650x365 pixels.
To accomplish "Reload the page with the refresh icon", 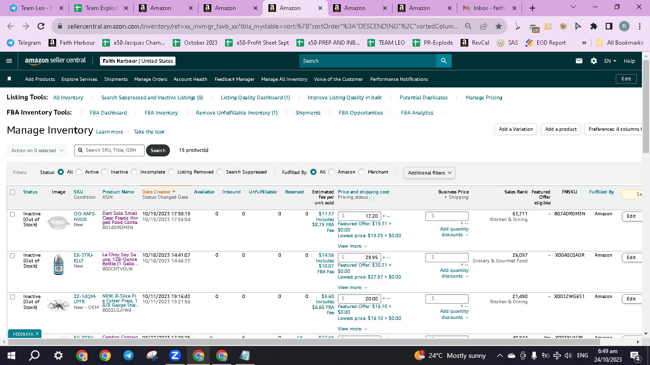I will pos(41,27).
